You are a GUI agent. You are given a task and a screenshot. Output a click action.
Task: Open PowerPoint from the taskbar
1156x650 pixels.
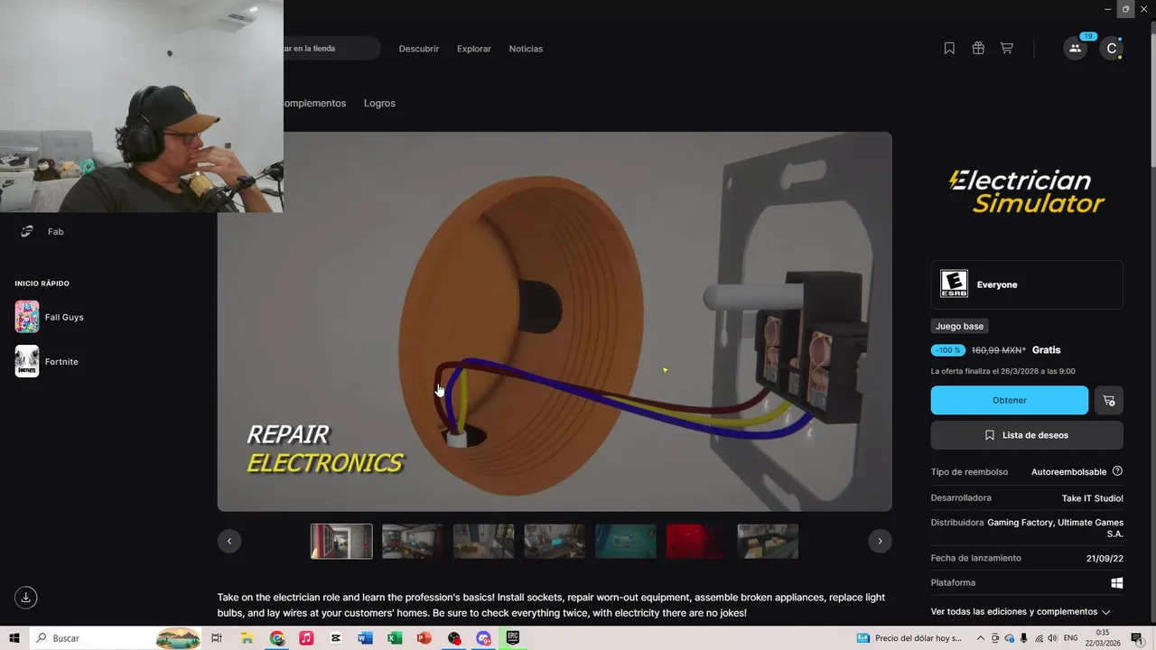tap(424, 638)
